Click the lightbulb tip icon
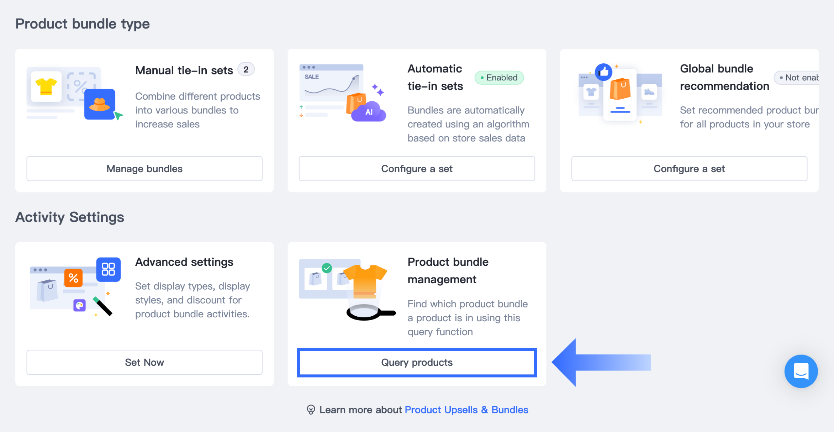The height and width of the screenshot is (432, 834). [x=311, y=409]
